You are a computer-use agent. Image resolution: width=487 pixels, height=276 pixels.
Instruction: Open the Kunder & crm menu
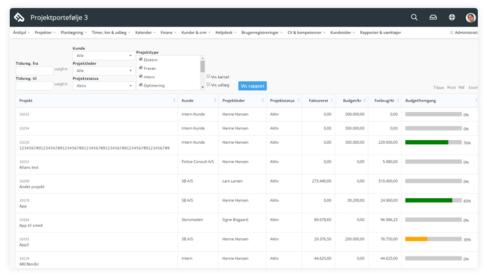(x=196, y=32)
